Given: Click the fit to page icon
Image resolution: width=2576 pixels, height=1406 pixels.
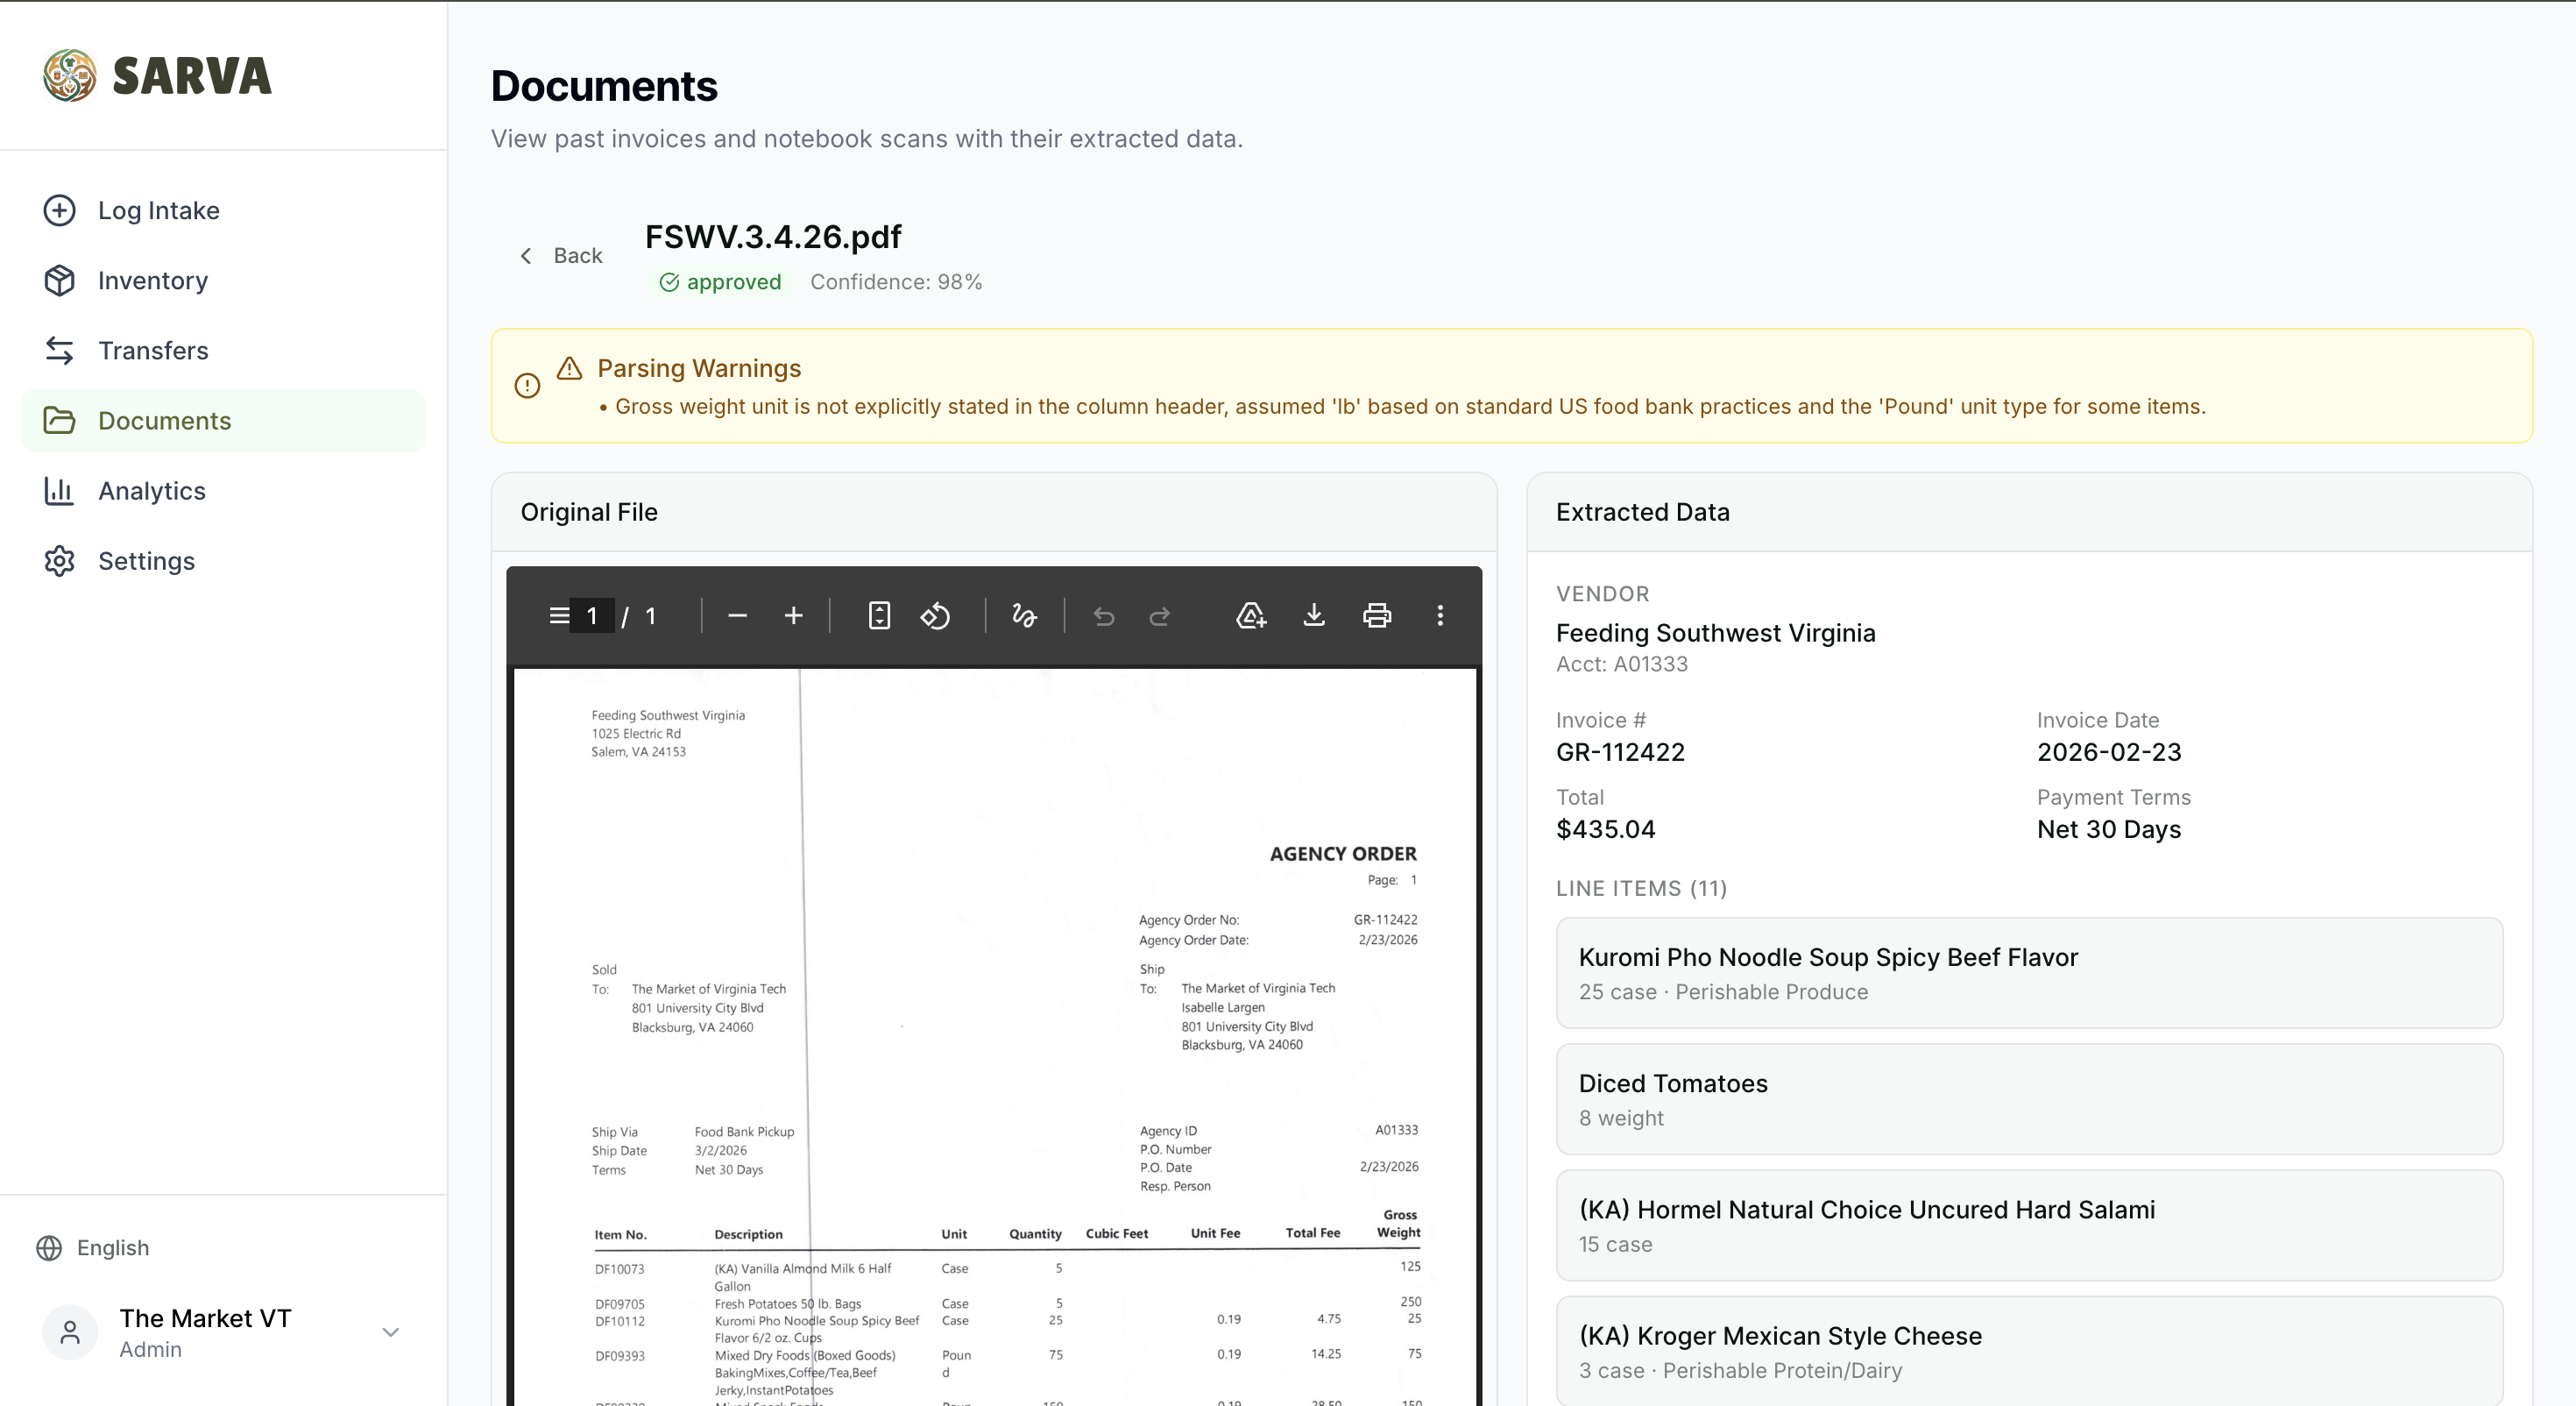Looking at the screenshot, I should click(x=878, y=615).
